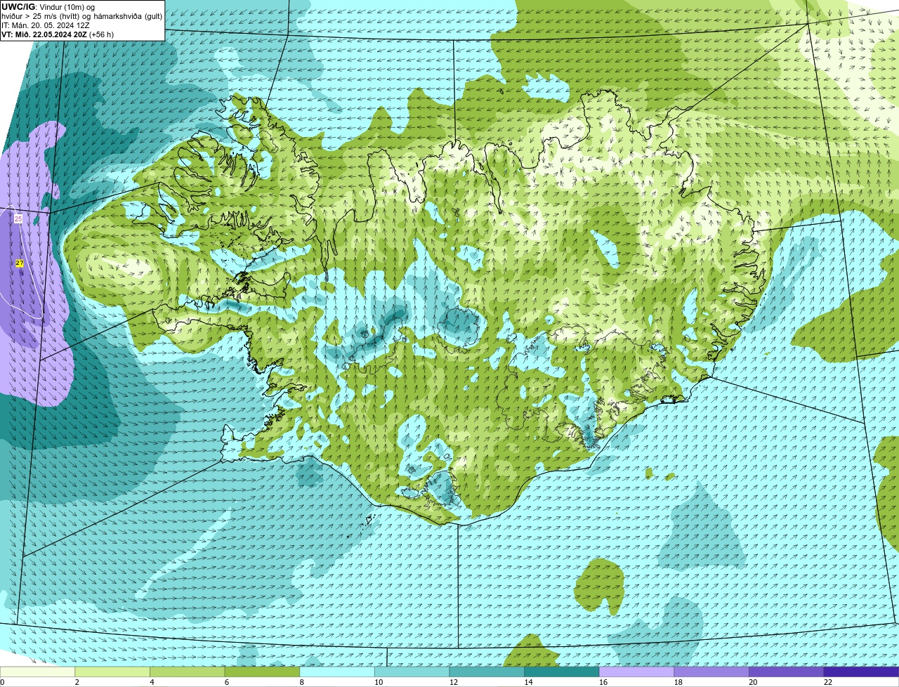The image size is (899, 687).
Task: Pick the pale yellow 0–2 m/s scale segment
Action: tap(37, 672)
